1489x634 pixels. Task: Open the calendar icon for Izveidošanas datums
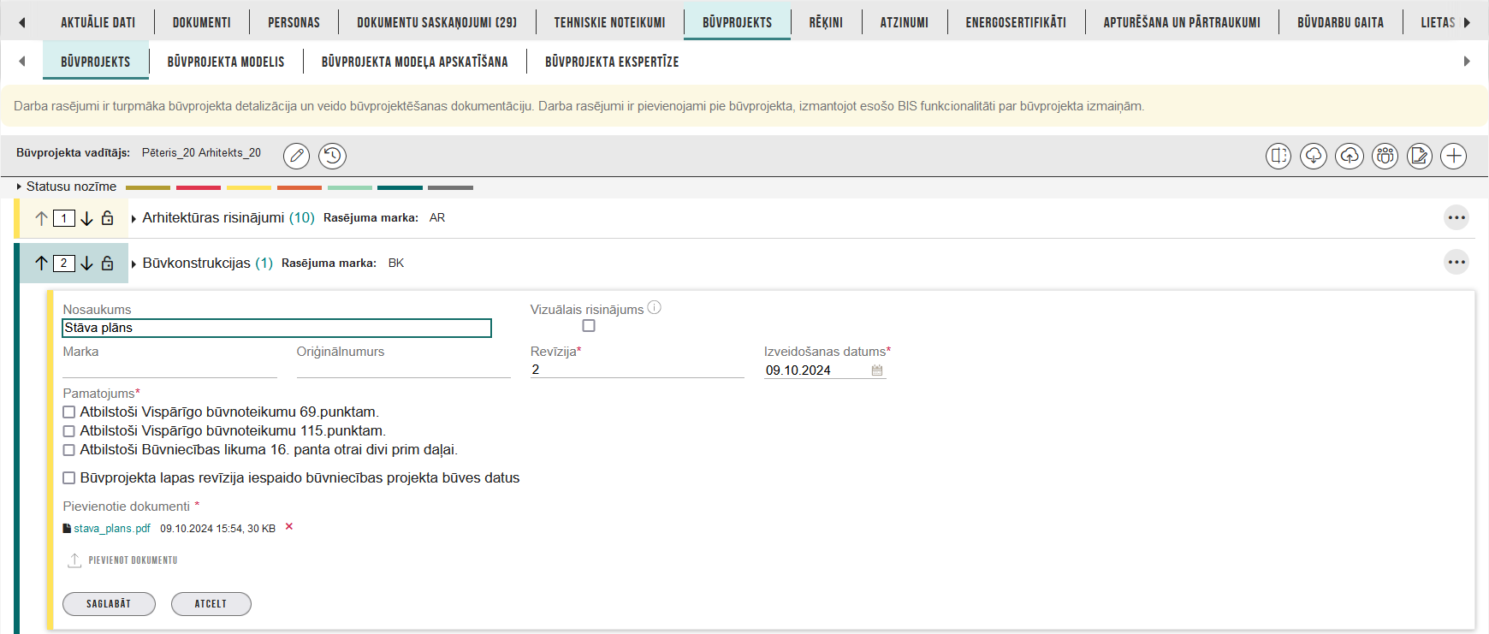(x=877, y=370)
